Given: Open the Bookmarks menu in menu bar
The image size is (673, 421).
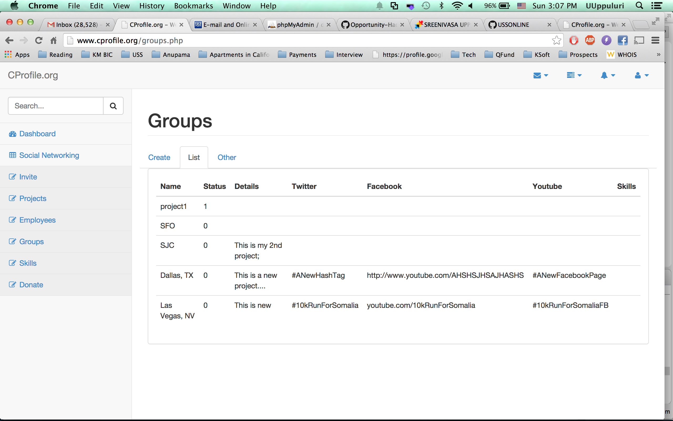Looking at the screenshot, I should click(x=193, y=6).
